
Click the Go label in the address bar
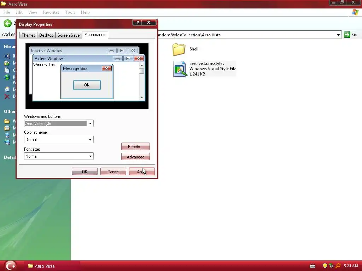355,35
